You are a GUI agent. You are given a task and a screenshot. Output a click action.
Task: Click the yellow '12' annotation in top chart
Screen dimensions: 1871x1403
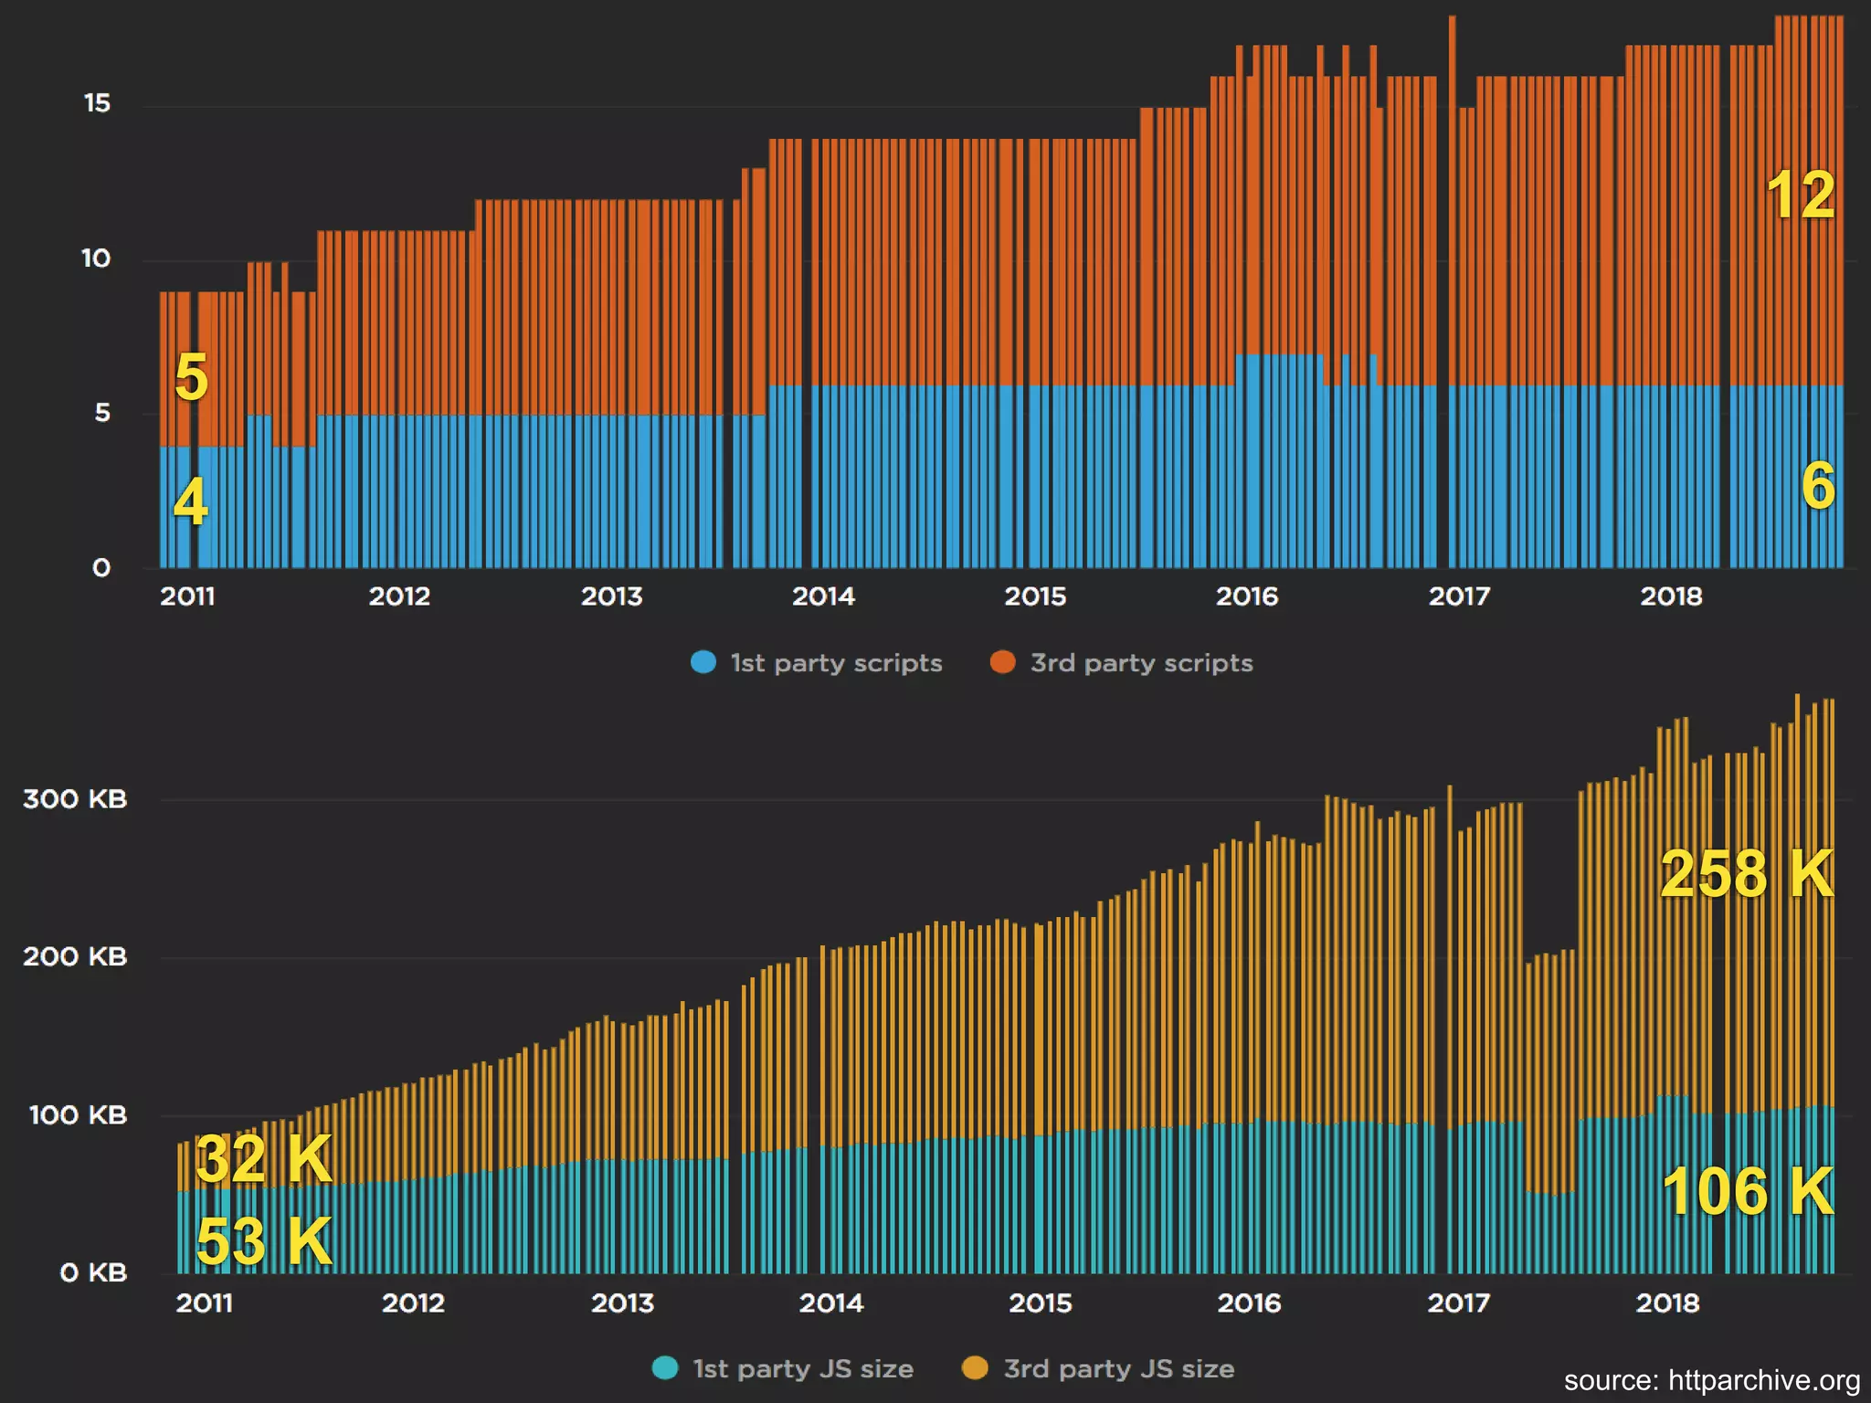point(1800,195)
